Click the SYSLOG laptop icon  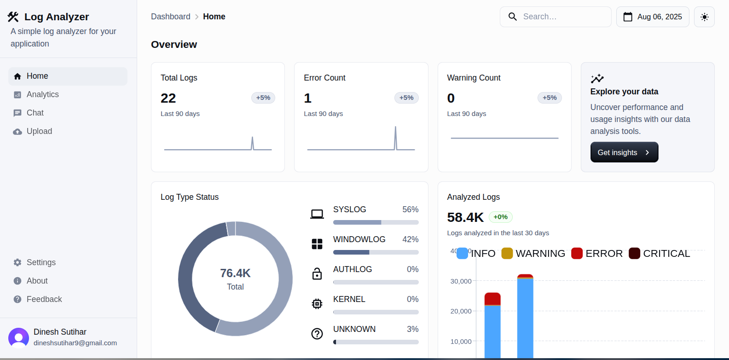[x=317, y=214]
